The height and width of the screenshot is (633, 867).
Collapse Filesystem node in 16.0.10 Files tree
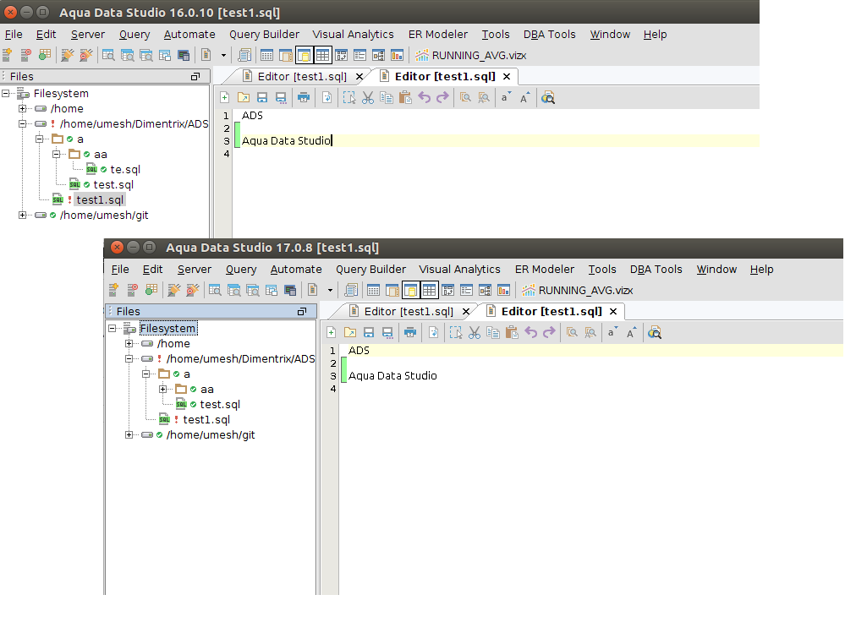coord(6,93)
